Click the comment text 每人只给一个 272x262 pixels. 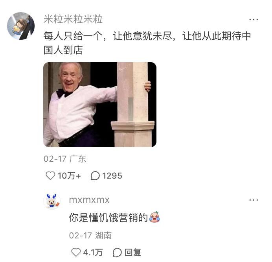74,36
